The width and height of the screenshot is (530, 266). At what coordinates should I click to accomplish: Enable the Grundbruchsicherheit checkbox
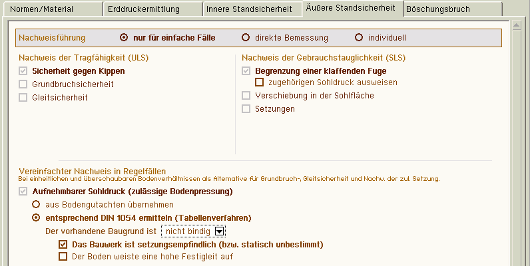(x=23, y=84)
